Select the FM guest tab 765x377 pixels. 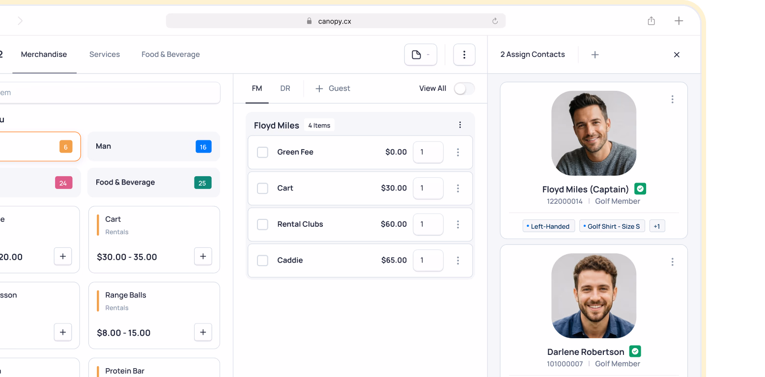click(257, 88)
